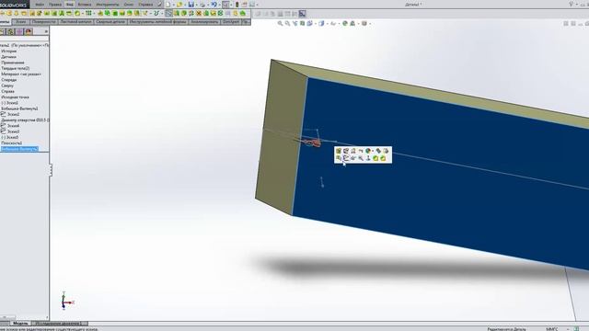The image size is (589, 331).
Task: Click the Hide/Show Items glasses icon
Action: tap(333, 23)
